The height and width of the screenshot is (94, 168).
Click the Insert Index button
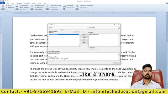click(70, 5)
